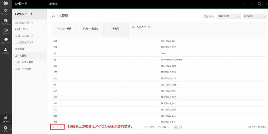Go to first page pagination icon
268x134 pixels.
(138, 127)
